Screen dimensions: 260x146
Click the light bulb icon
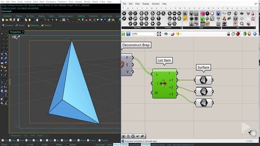point(82,20)
